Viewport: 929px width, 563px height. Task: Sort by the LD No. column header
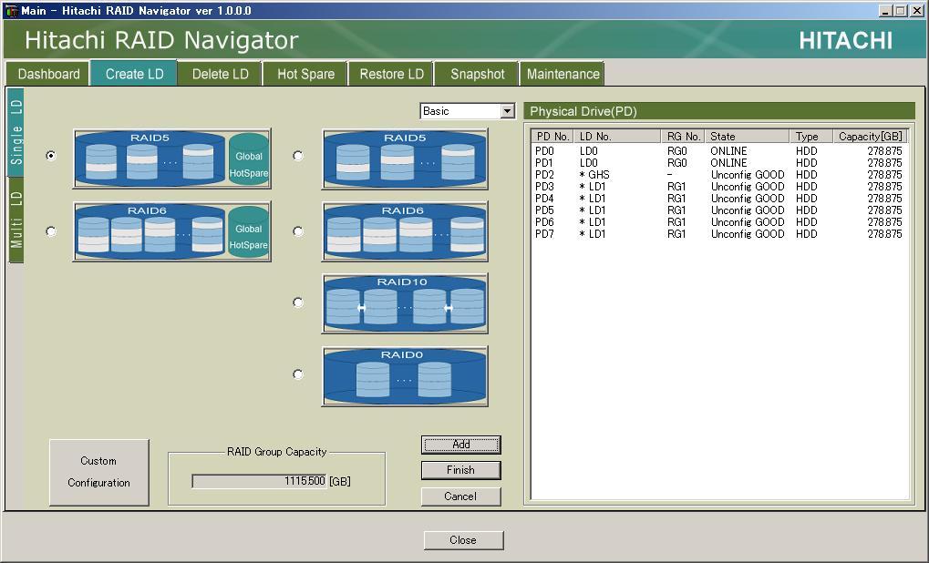tap(617, 136)
